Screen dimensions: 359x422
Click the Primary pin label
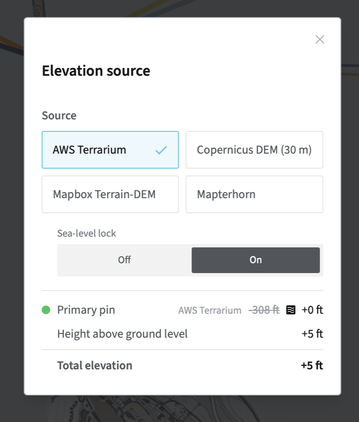pyautogui.click(x=86, y=310)
